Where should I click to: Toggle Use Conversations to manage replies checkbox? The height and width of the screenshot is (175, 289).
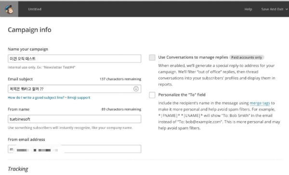point(152,57)
